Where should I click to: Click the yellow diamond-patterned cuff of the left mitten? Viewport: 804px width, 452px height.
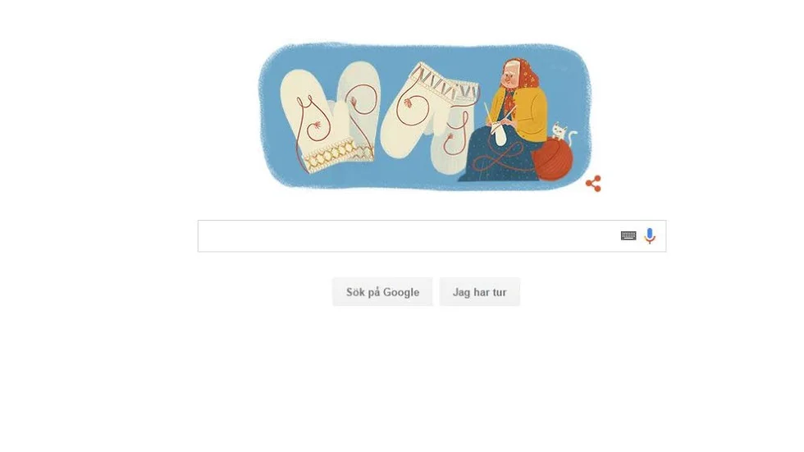pos(338,154)
